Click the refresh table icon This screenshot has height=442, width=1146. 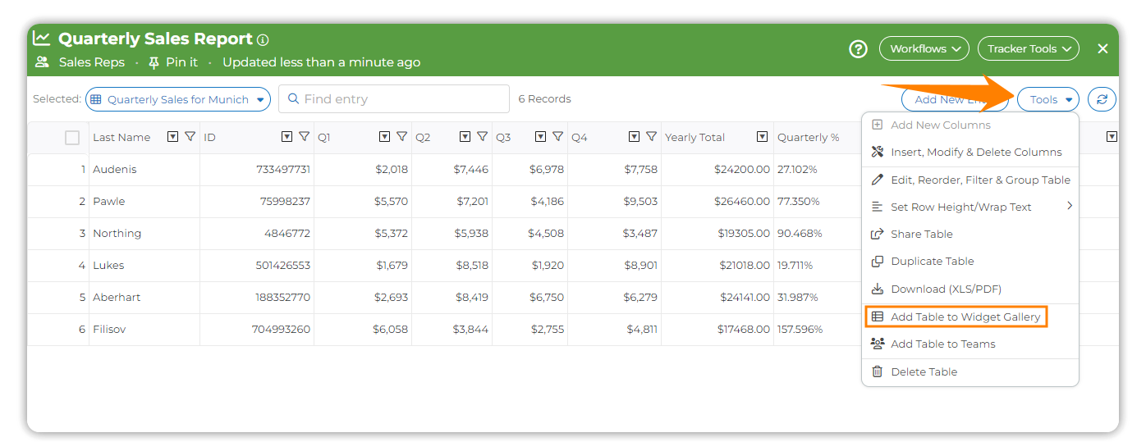click(1102, 99)
